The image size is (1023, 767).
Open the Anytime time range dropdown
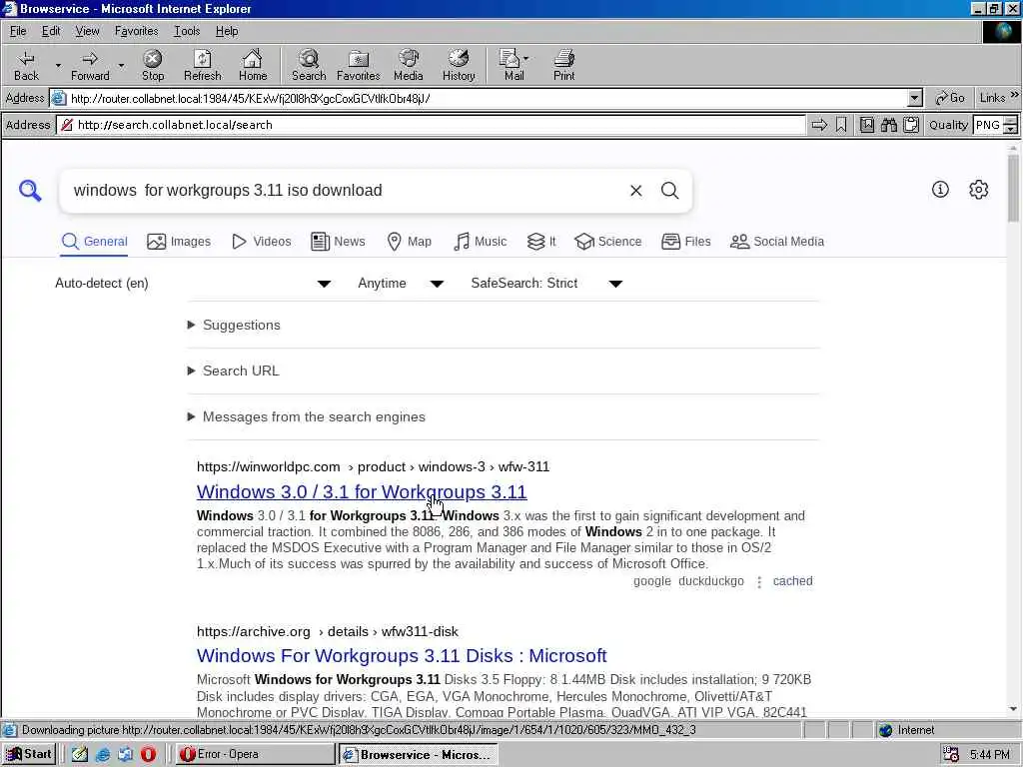click(401, 283)
